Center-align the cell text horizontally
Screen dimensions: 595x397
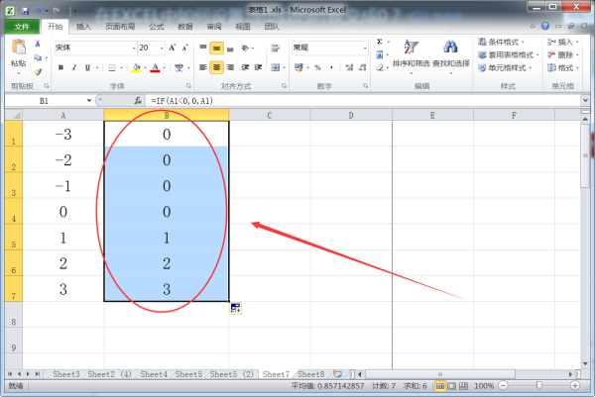coord(216,67)
